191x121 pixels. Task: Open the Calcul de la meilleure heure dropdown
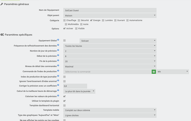(x=79, y=91)
